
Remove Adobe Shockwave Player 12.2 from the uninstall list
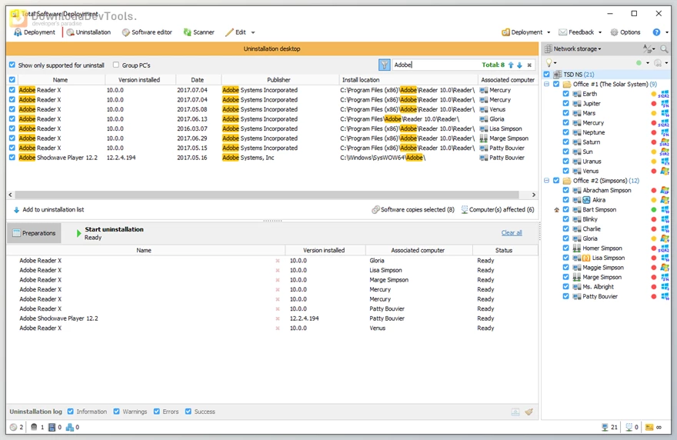coord(278,318)
